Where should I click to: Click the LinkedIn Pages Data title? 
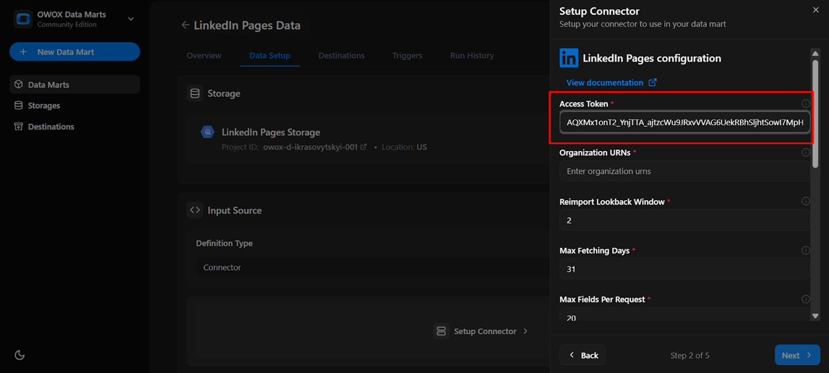[247, 25]
